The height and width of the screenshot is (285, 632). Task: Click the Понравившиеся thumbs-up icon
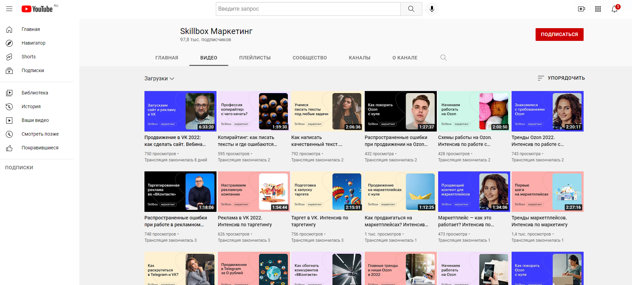pyautogui.click(x=9, y=148)
